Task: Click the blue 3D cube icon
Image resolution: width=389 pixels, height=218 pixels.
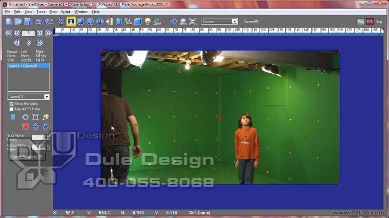Action: (x=138, y=21)
